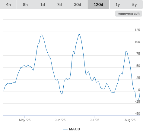
Task: Toggle the MACD legend entry
Action: 75,129
